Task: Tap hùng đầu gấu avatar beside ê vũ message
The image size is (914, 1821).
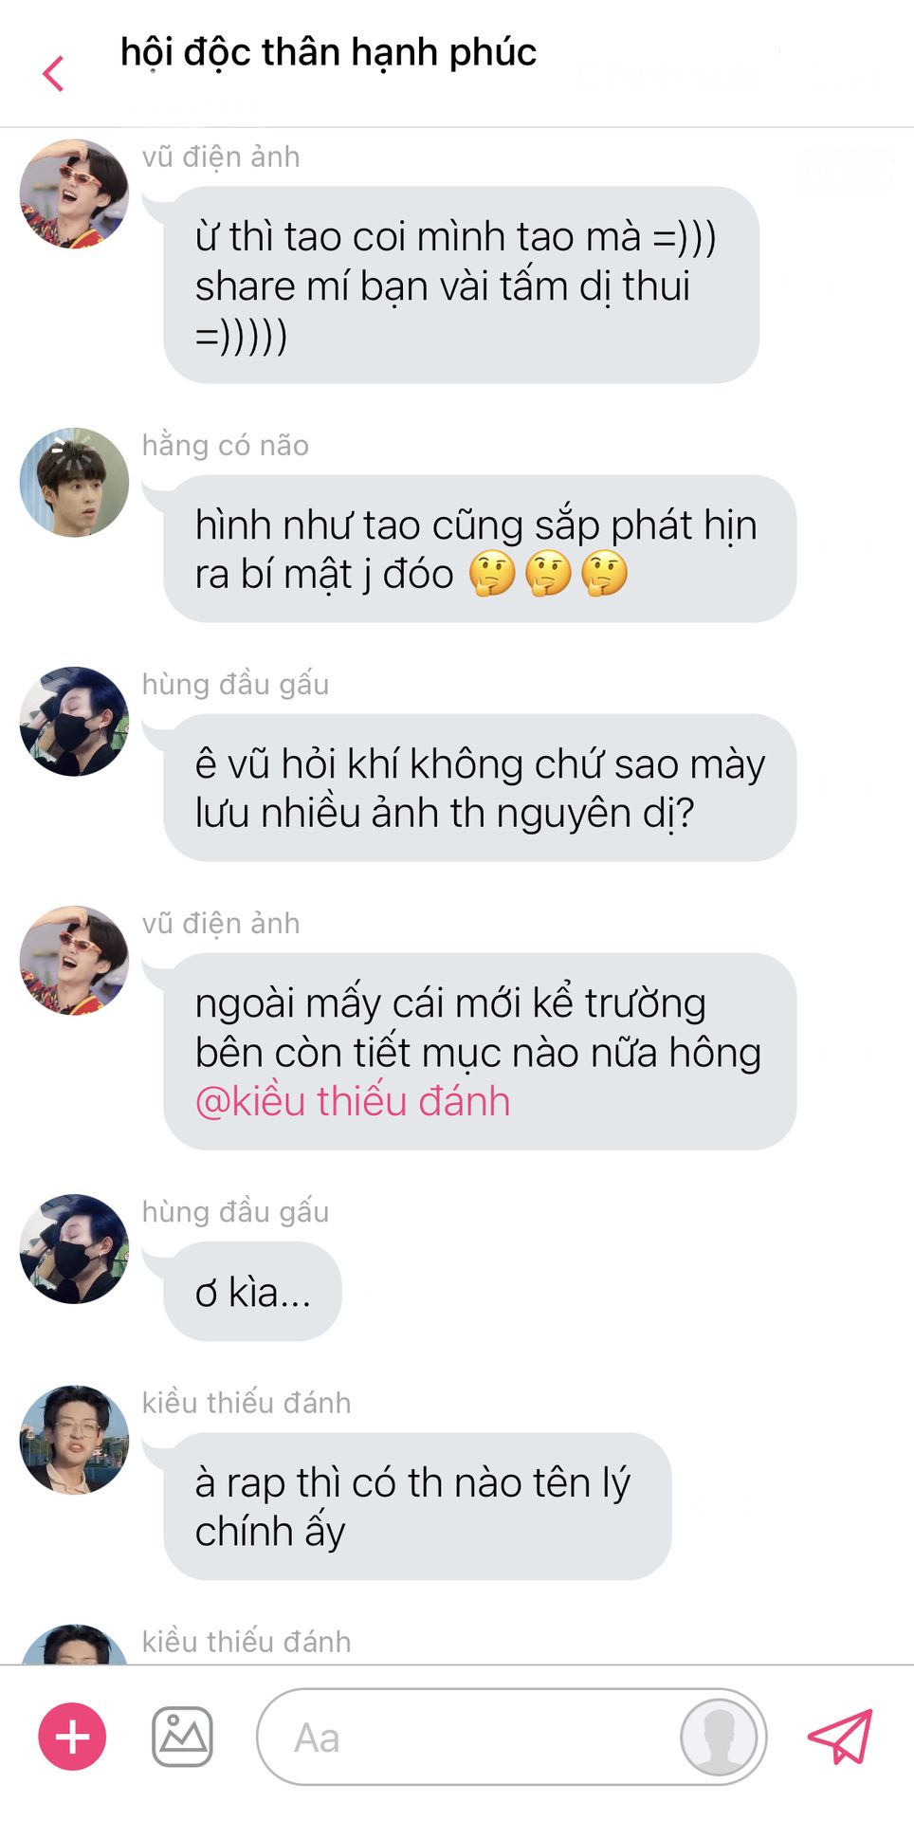Action: pyautogui.click(x=74, y=722)
